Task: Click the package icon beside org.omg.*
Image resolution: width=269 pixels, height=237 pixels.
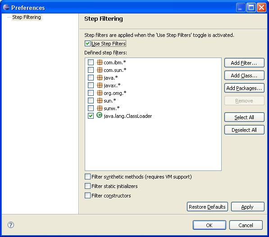Action: pyautogui.click(x=100, y=93)
